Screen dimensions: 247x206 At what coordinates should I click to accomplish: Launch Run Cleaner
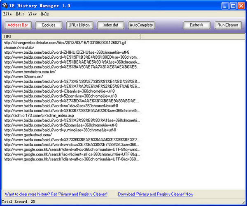point(228,25)
